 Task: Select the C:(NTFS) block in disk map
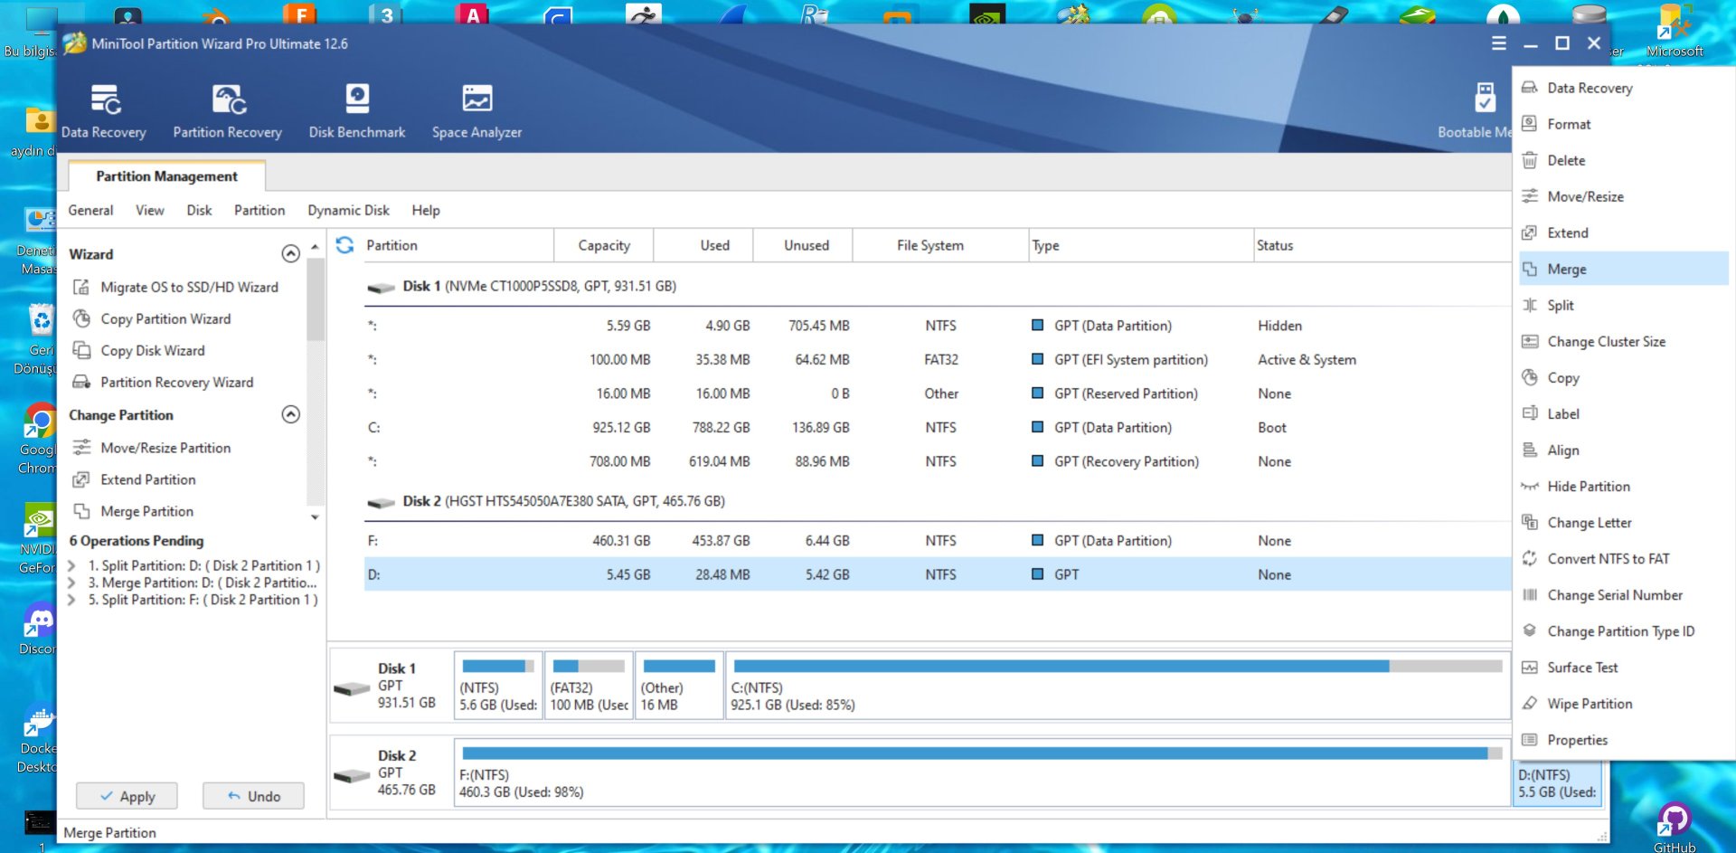click(x=1117, y=687)
